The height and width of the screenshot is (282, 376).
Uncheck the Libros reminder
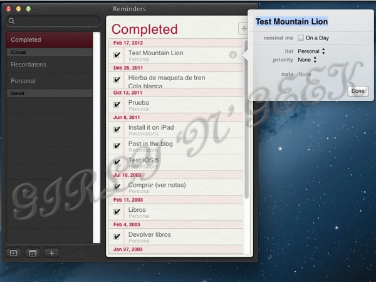tap(117, 212)
